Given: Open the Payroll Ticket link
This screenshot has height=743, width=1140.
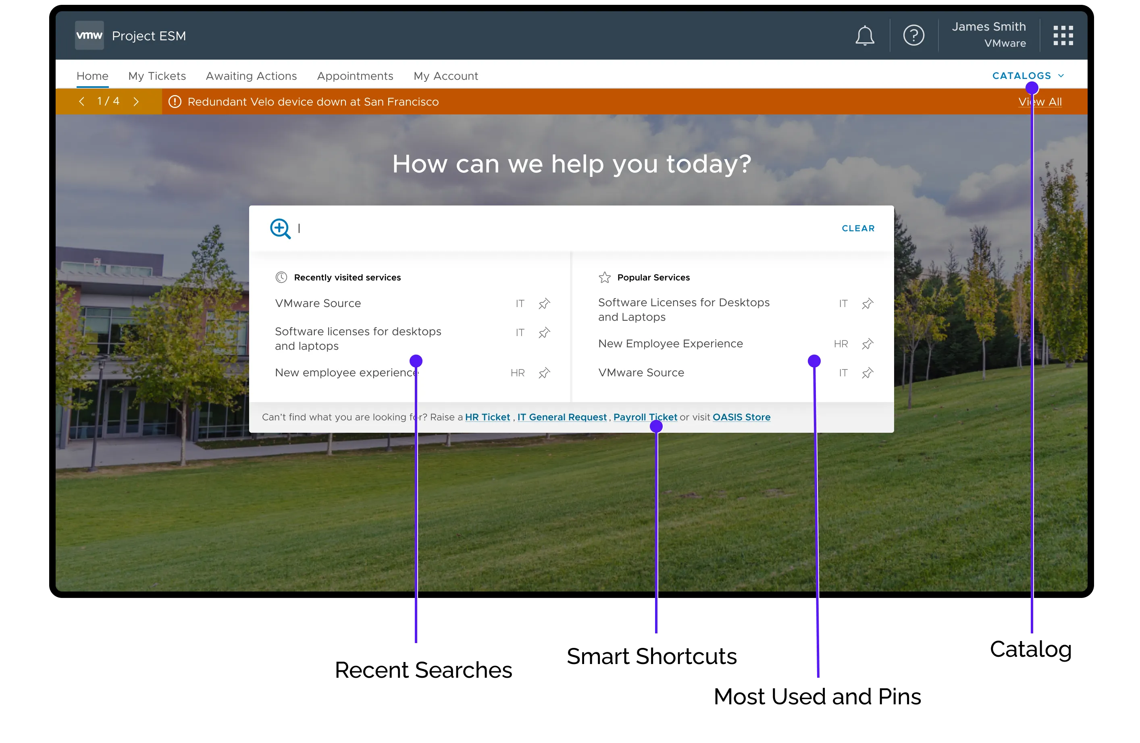Looking at the screenshot, I should coord(645,417).
